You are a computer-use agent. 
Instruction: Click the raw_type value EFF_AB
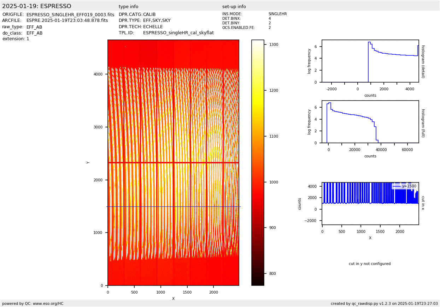point(34,27)
